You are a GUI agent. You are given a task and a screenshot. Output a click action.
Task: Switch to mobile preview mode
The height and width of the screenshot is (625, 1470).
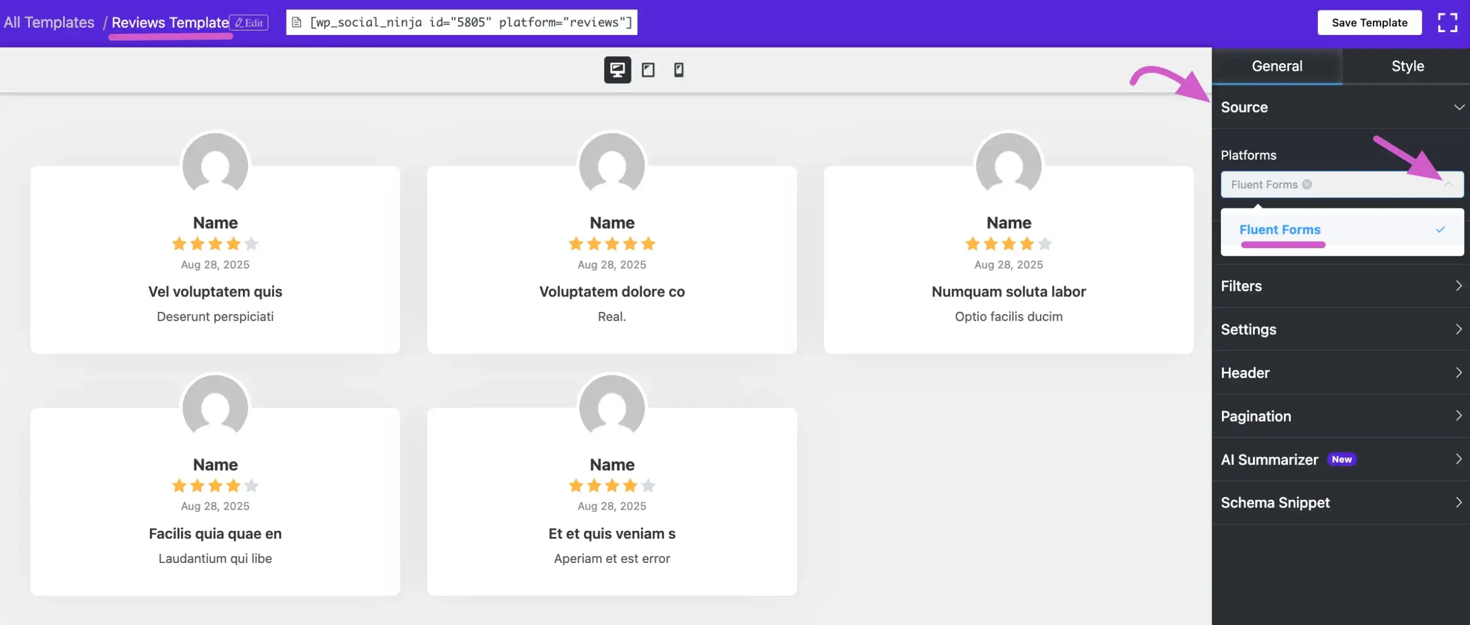coord(678,70)
